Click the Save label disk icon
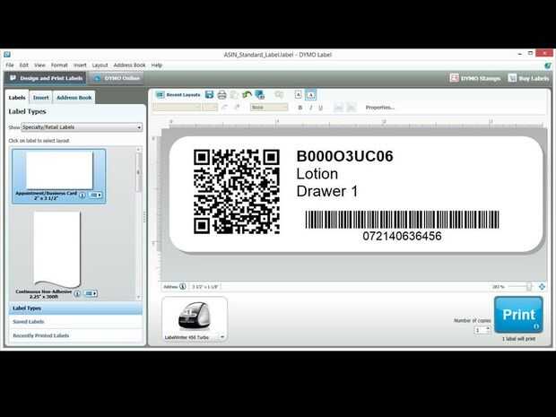Viewport: 556px width, 417px height. (210, 95)
